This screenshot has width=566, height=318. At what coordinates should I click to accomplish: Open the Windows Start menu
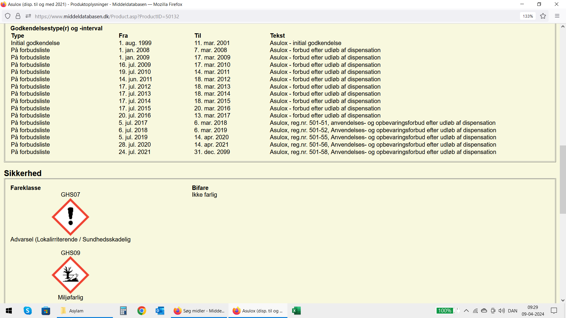(x=9, y=311)
